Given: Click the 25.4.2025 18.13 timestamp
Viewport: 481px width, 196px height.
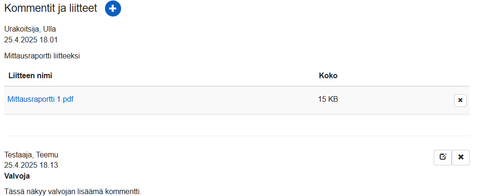Looking at the screenshot, I should point(31,165).
